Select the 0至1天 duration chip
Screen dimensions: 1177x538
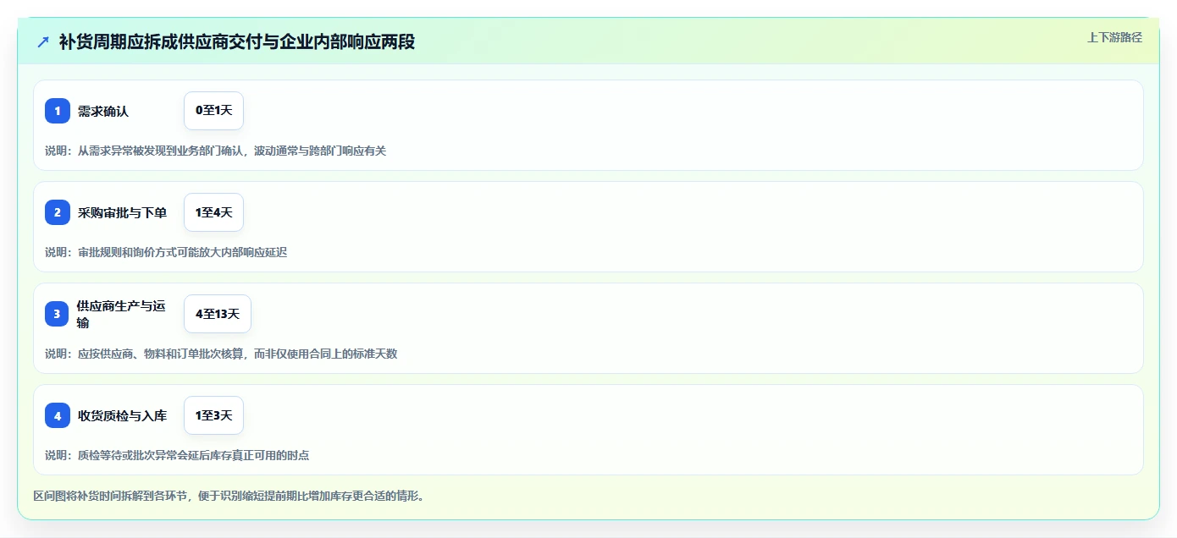pos(213,111)
